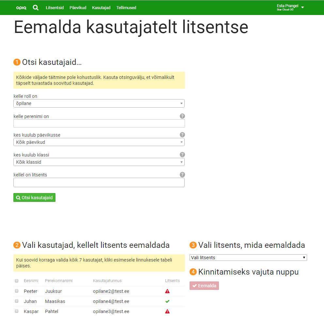
Task: Open search via magnifier icon in navbar
Action: coord(36,8)
